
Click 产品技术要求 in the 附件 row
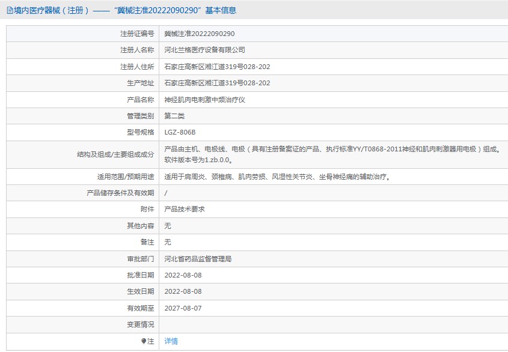click(185, 210)
